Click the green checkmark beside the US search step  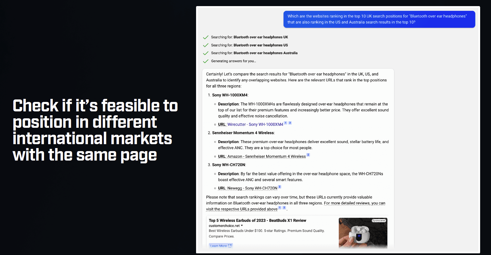click(x=206, y=45)
